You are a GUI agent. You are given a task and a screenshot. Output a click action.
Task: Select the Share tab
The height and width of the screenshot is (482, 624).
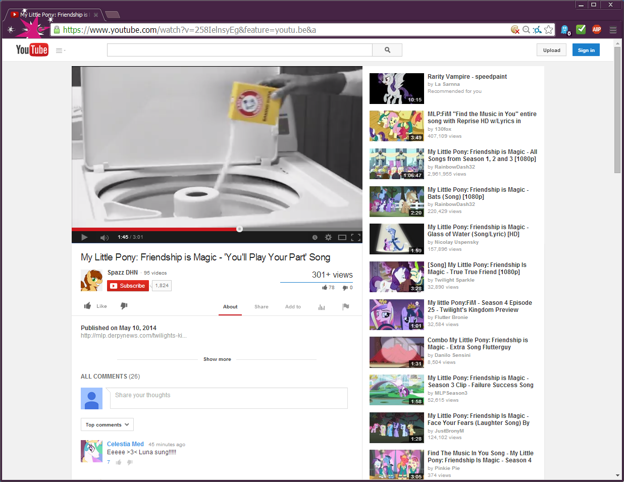click(262, 307)
